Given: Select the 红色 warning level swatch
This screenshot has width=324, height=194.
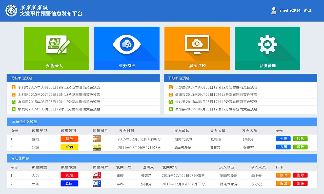Looking at the screenshot, I should point(69,175).
